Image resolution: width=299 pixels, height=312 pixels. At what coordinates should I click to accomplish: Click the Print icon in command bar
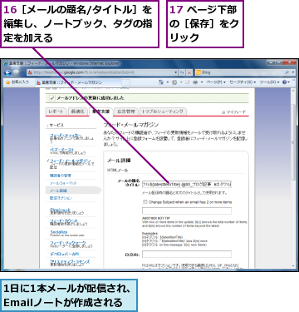coord(195,82)
